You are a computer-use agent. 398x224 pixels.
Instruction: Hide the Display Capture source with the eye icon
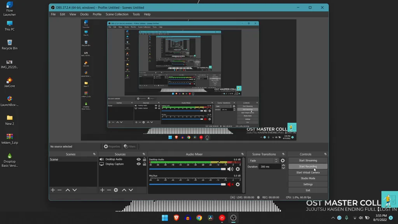point(139,164)
